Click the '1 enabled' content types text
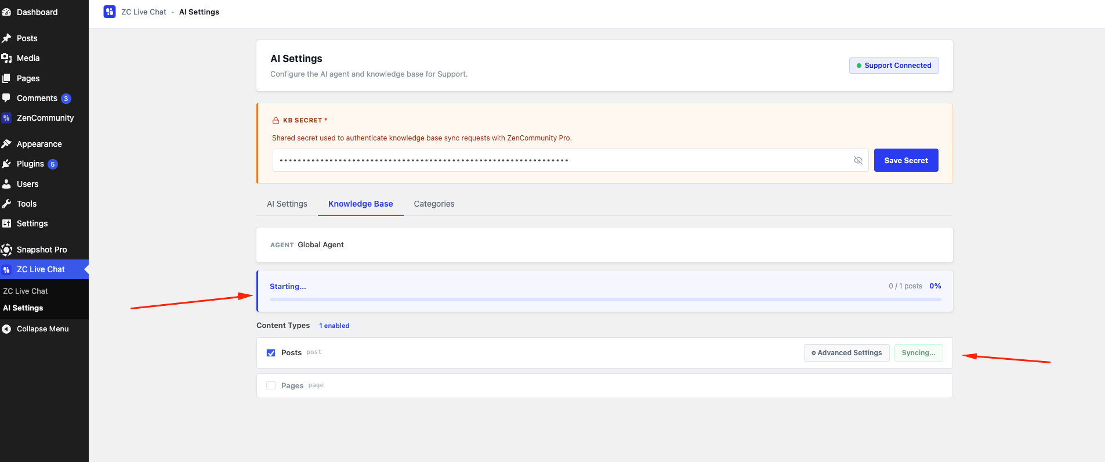 pos(334,326)
